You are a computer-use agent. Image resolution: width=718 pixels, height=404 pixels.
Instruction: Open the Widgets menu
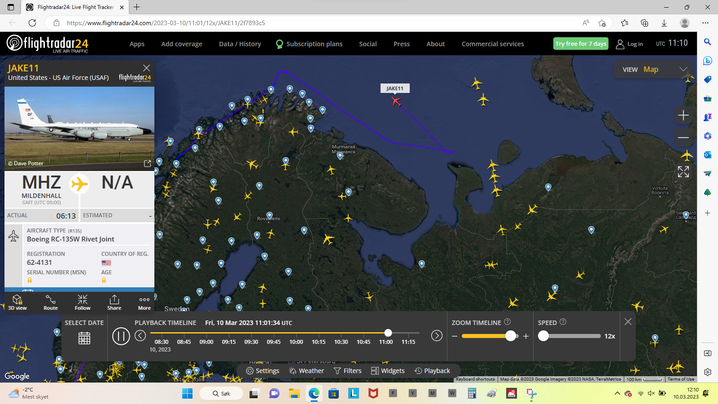click(x=388, y=371)
